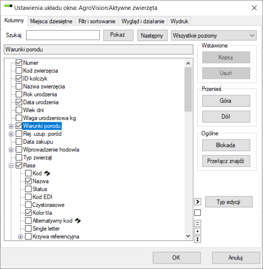Click the Następny button
This screenshot has width=263, height=269.
[x=152, y=35]
